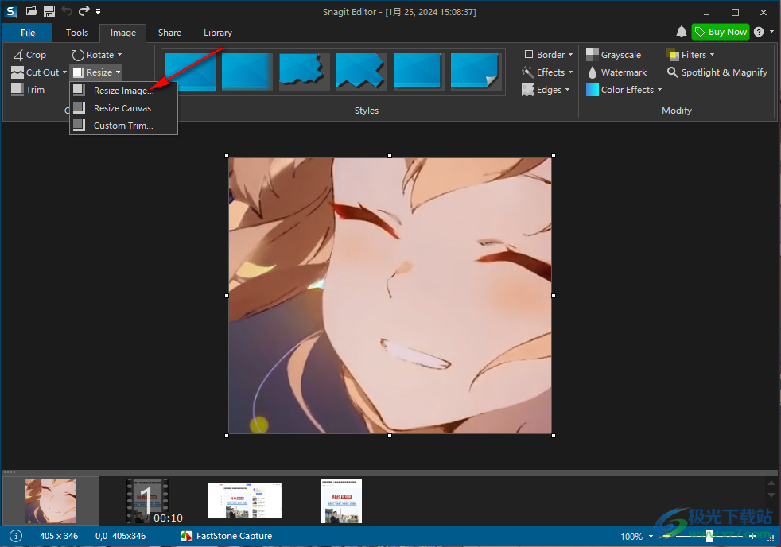Click the open folder icon in the quick access bar
The width and height of the screenshot is (781, 547).
click(31, 11)
